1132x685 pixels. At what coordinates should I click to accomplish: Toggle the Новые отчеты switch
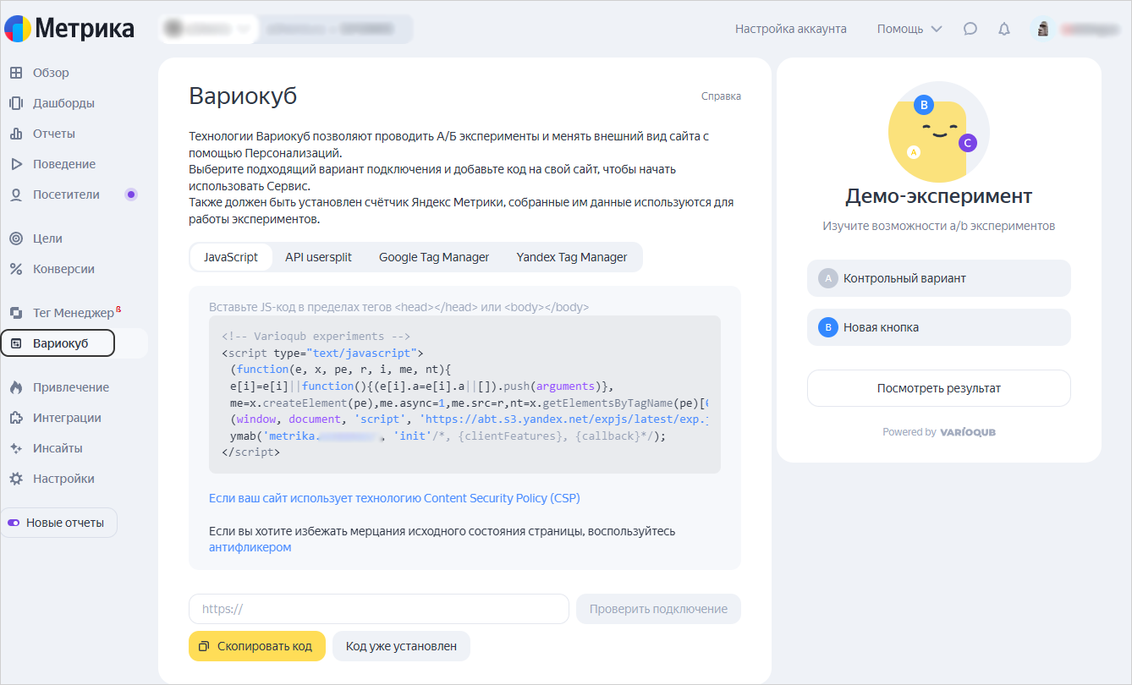[14, 523]
